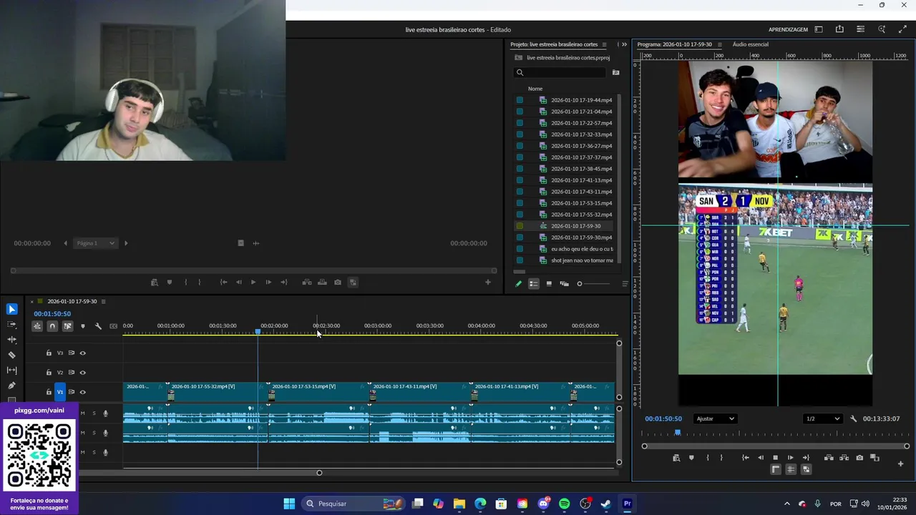Viewport: 916px width, 515px height.
Task: Click Export Frame camera in Program monitor
Action: tap(859, 458)
